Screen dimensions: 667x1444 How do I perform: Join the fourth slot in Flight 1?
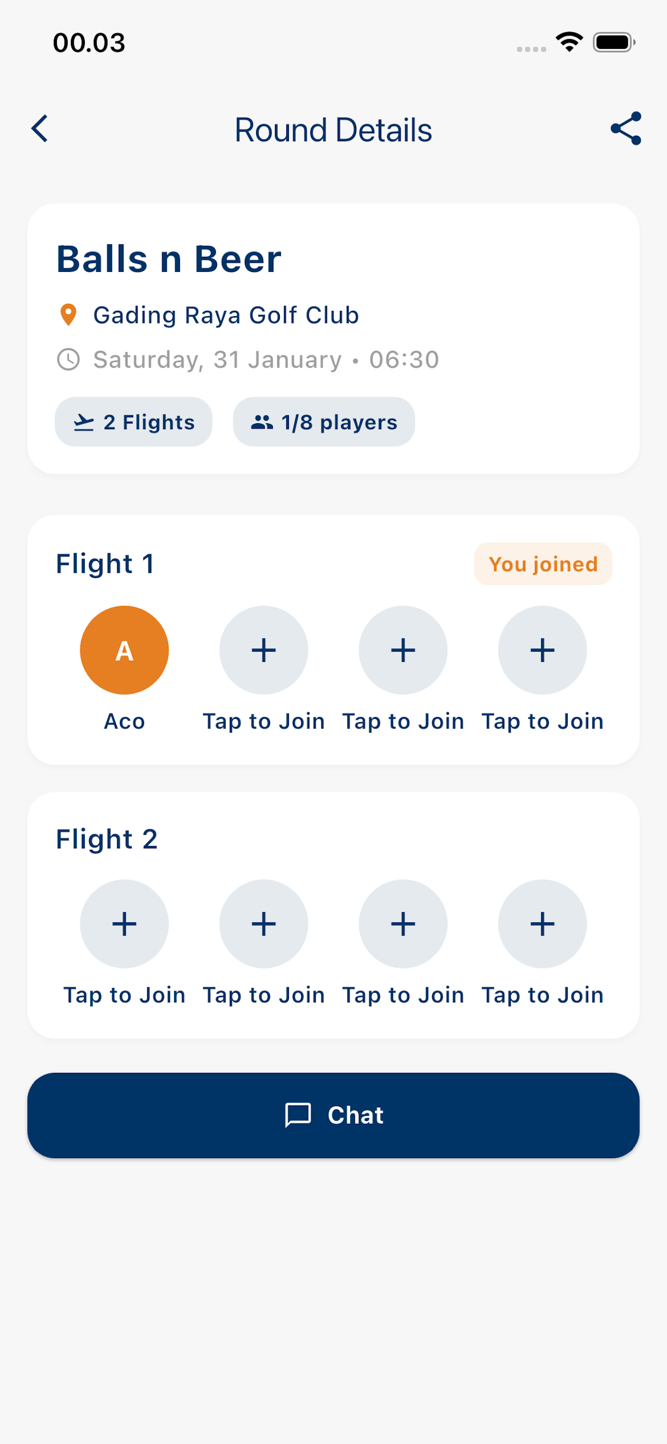click(x=542, y=650)
